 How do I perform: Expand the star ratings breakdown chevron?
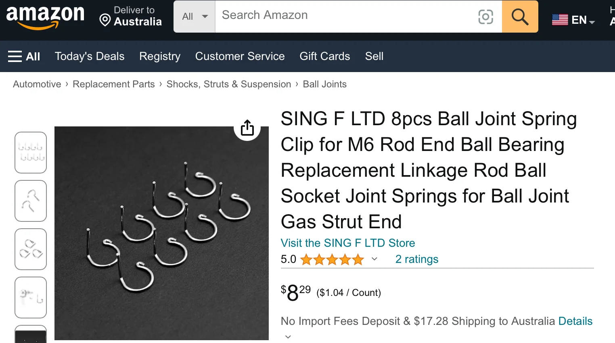[x=374, y=259]
